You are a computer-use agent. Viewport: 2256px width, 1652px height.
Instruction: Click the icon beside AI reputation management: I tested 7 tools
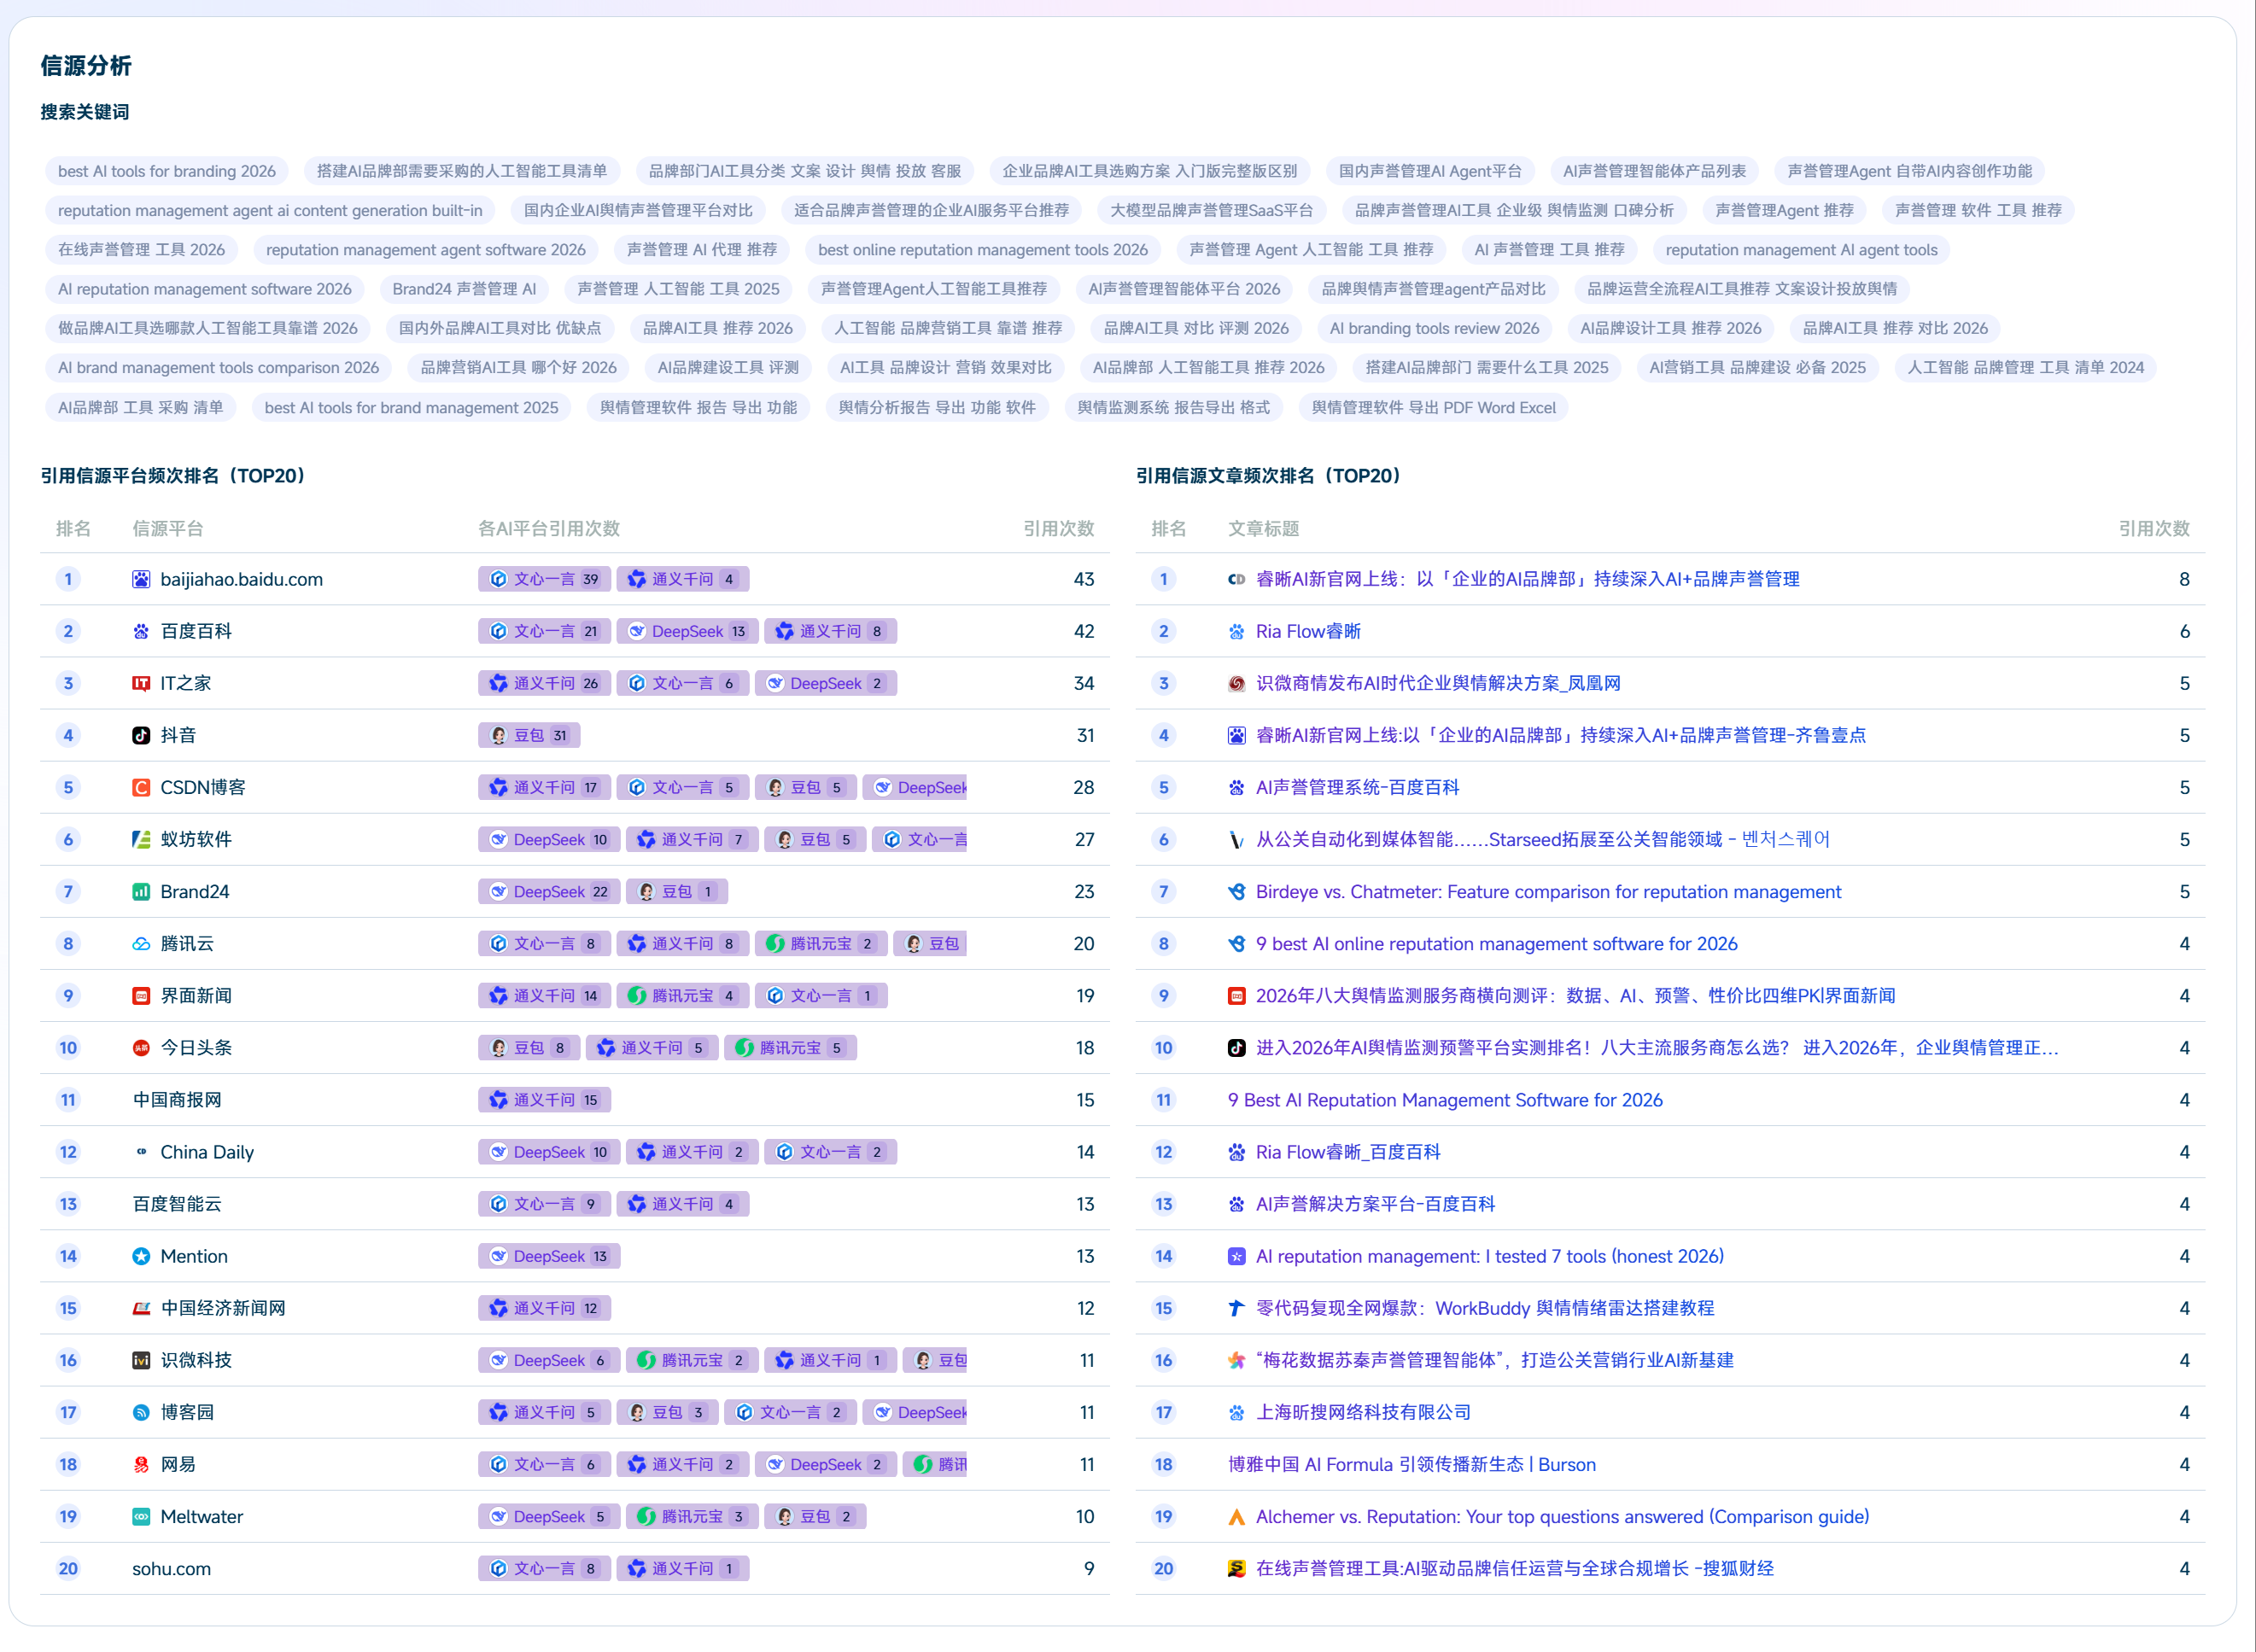pos(1236,1256)
